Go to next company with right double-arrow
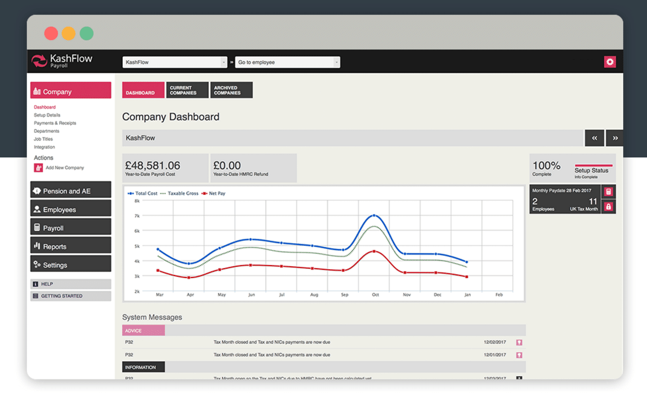The height and width of the screenshot is (397, 647). coord(615,138)
